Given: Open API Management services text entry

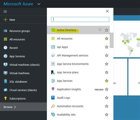Looking at the screenshot, I should coord(72,56).
